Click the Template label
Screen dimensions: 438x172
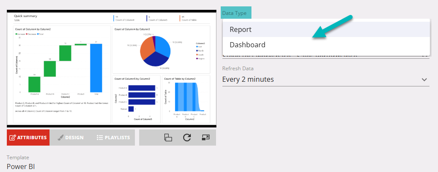click(x=18, y=158)
